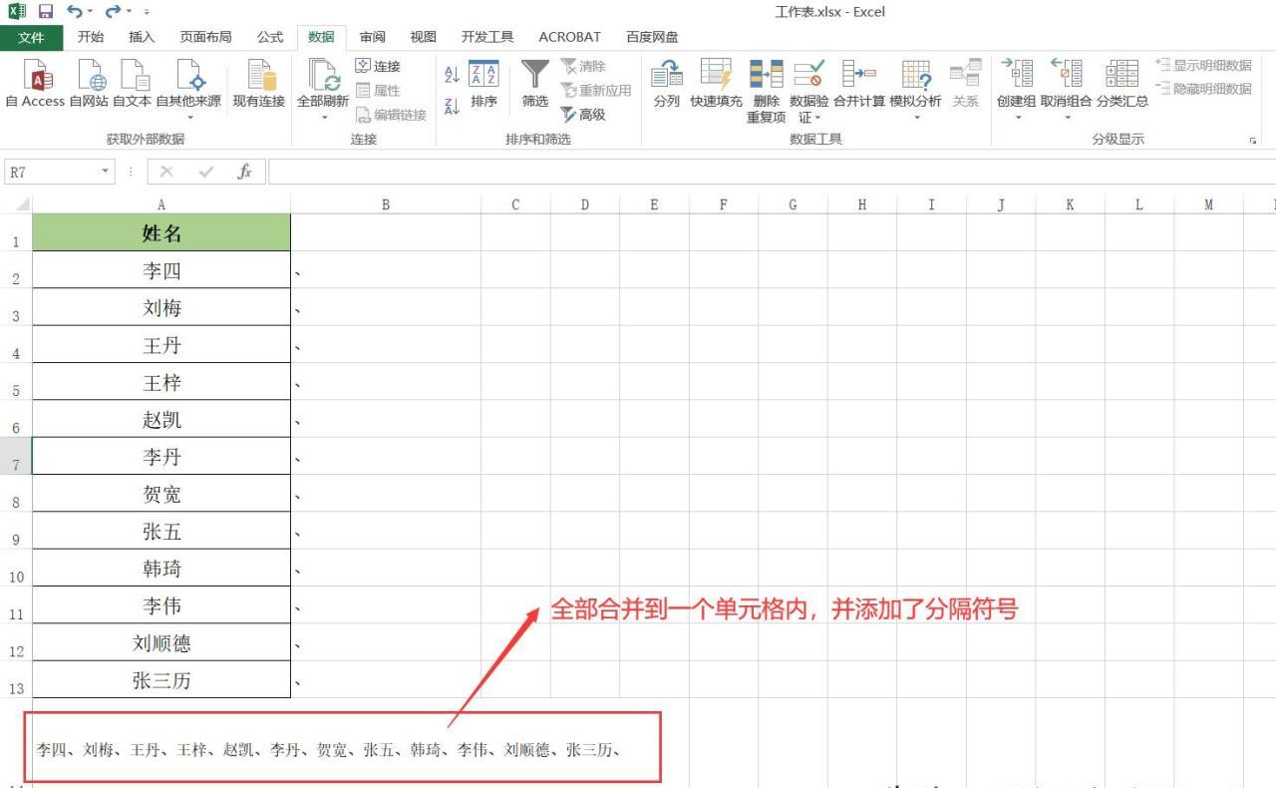
Task: Select row 7 header
Action: click(x=16, y=456)
